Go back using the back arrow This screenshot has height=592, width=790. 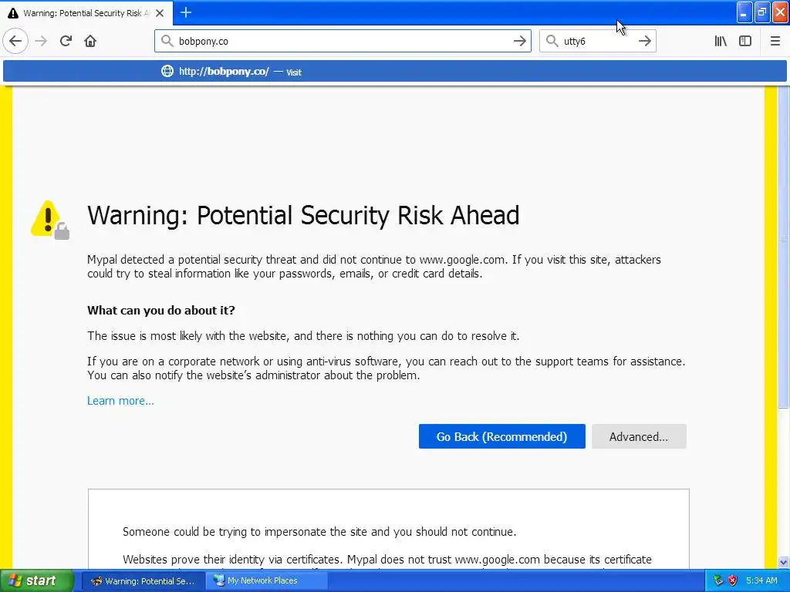pos(15,42)
